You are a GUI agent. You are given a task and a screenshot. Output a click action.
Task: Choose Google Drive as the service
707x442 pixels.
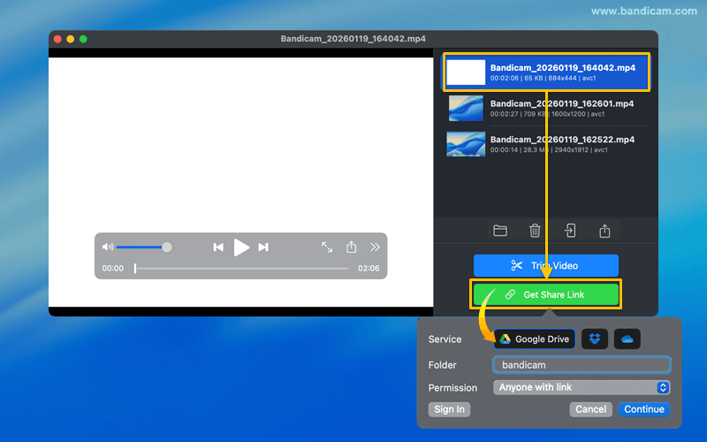pos(534,339)
